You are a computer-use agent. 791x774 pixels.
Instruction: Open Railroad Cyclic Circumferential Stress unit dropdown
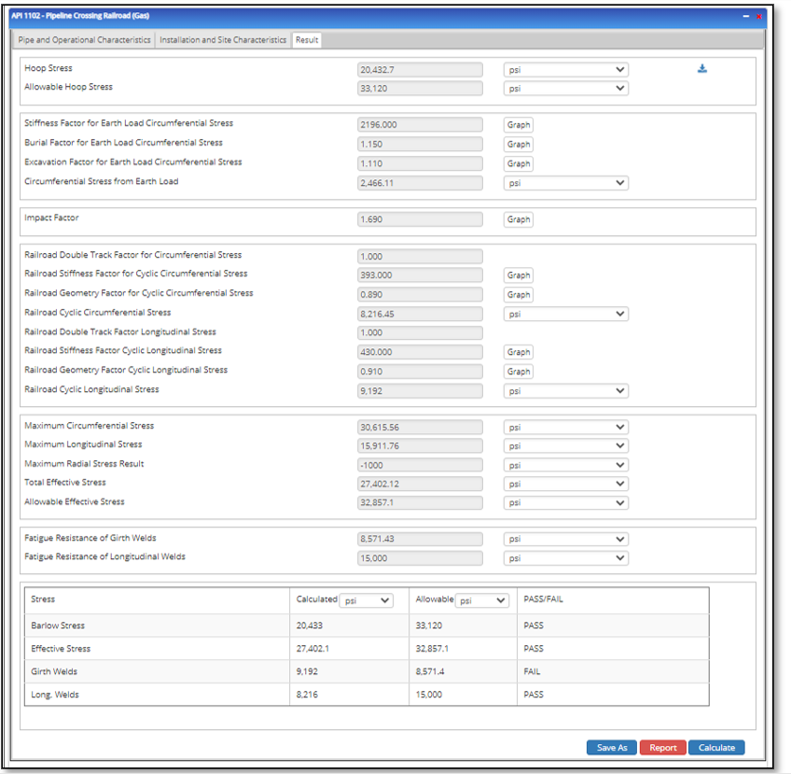[x=565, y=315]
